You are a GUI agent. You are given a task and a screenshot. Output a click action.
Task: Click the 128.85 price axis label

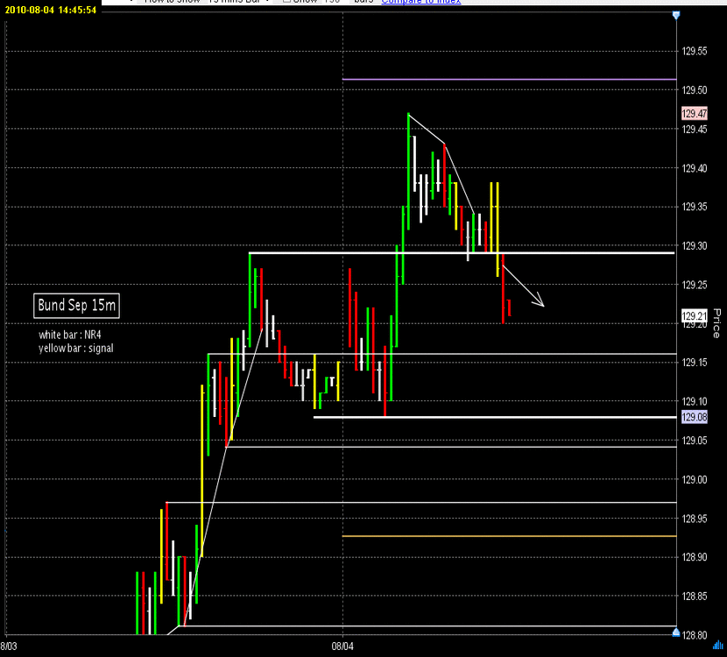(x=695, y=596)
